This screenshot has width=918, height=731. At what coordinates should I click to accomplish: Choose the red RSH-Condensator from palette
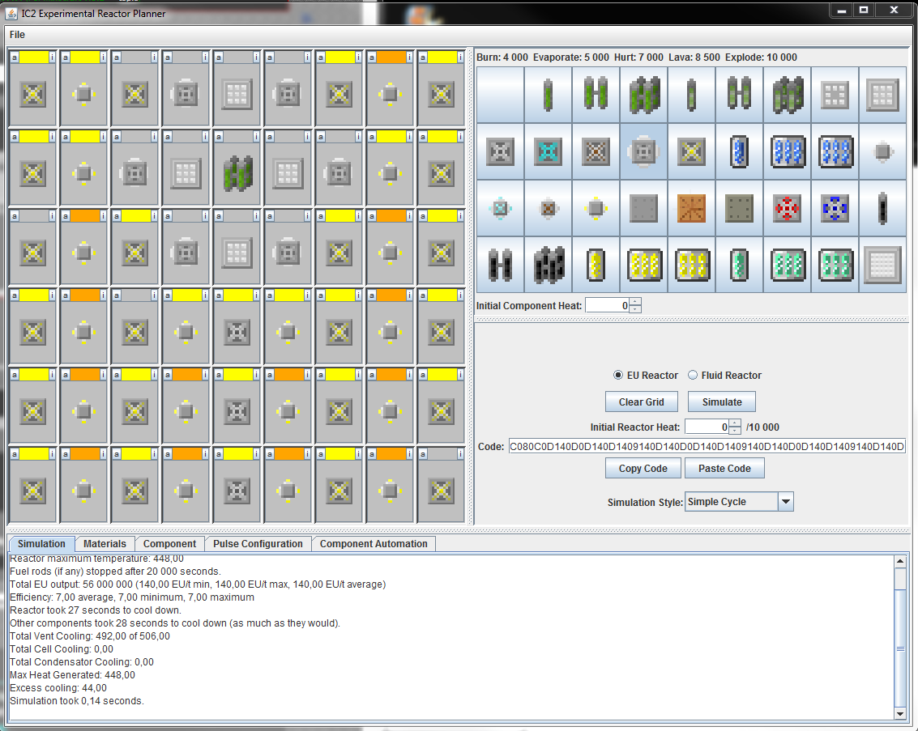788,208
